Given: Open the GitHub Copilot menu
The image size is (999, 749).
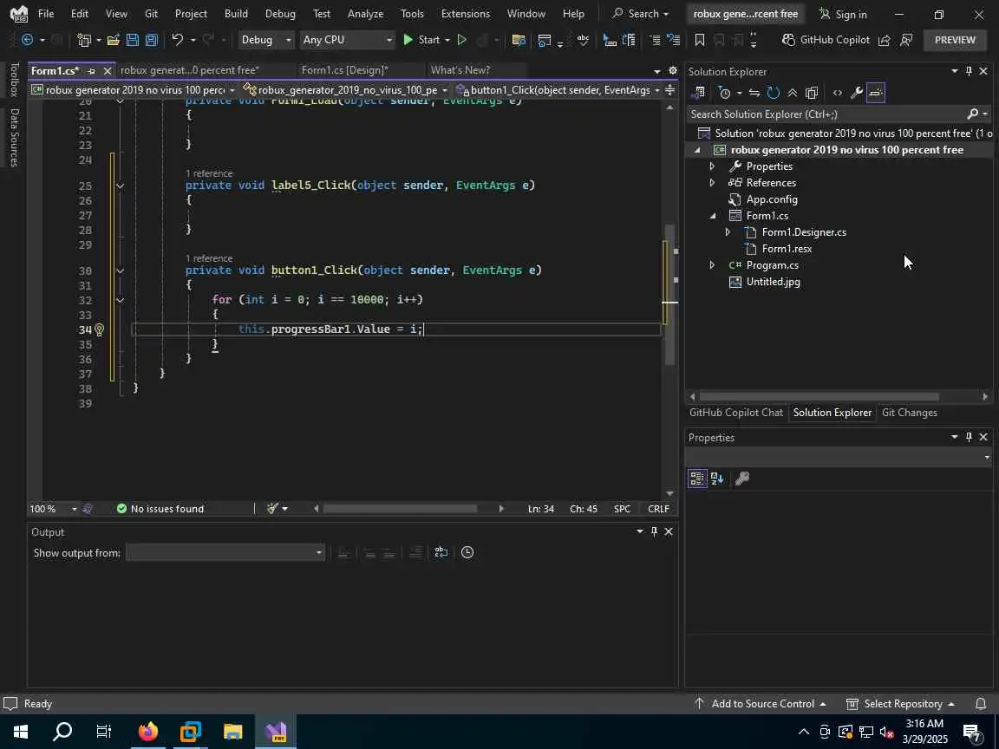Looking at the screenshot, I should [x=826, y=40].
